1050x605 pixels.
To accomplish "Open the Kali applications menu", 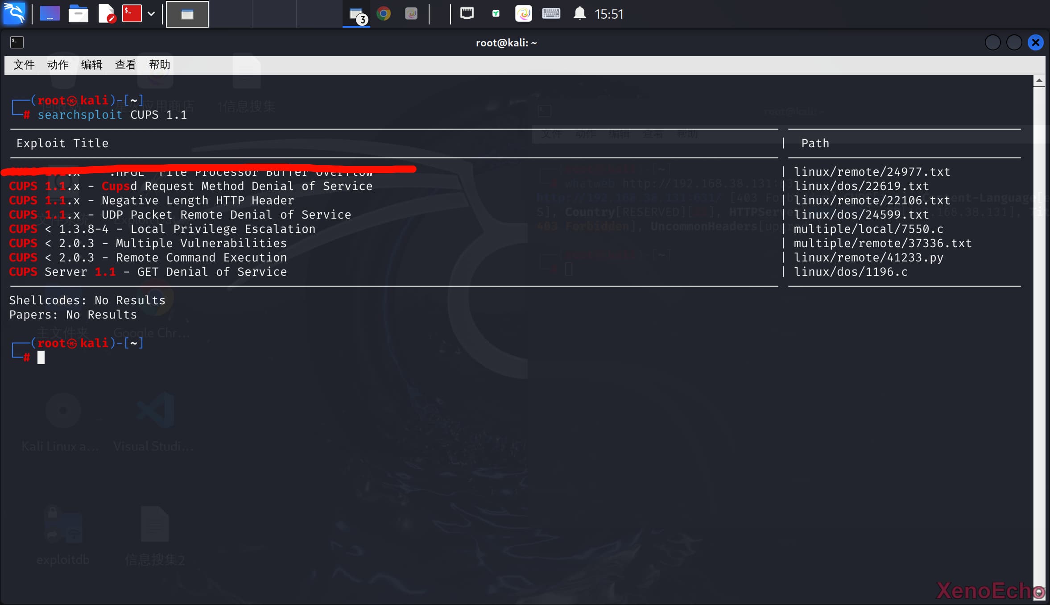I will coord(14,13).
